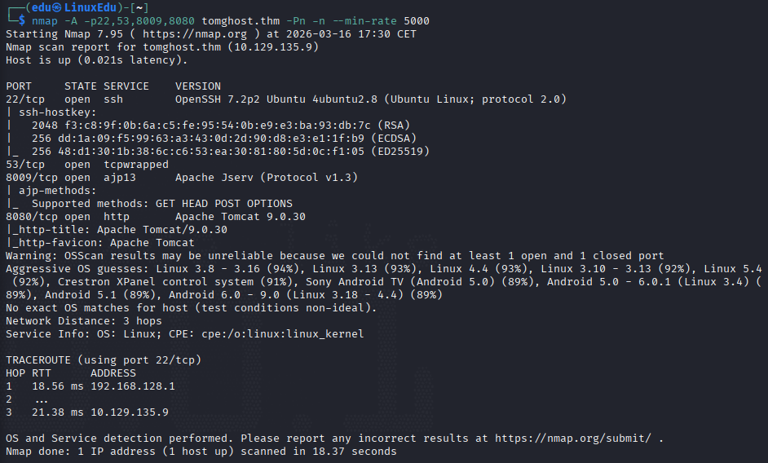Click the traceroute hop 3 address 10.129.135.9
This screenshot has height=463, width=768.
pyautogui.click(x=130, y=412)
